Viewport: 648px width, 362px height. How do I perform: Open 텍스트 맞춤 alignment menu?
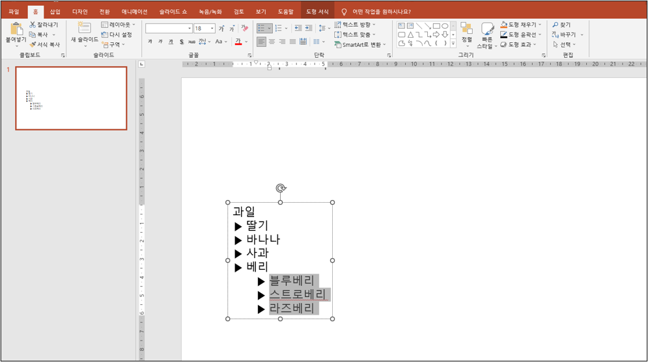coord(354,34)
